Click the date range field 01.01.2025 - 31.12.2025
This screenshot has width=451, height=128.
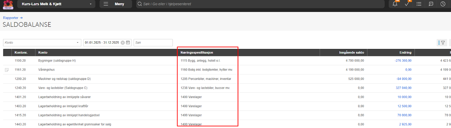[102, 42]
